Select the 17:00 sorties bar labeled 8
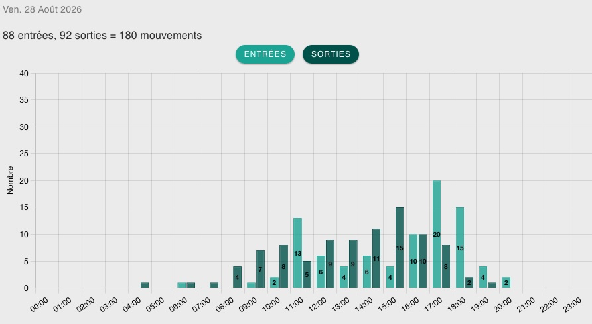Screen dimensions: 592x324 tap(446, 266)
